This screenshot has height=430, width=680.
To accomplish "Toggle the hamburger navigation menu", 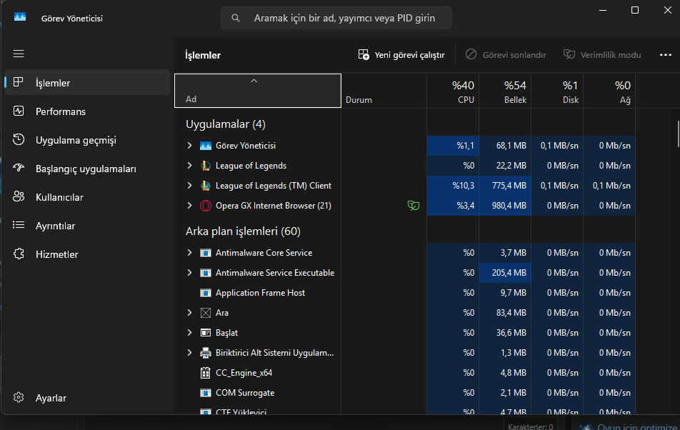I will (x=19, y=54).
